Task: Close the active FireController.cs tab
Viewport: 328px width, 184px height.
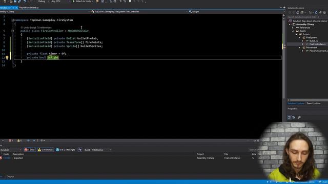Action: (x=16, y=8)
